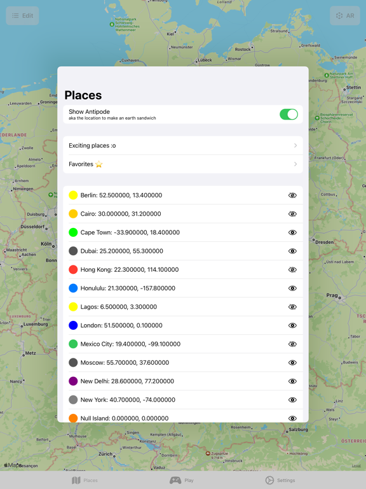Show Lagos via its eye icon
This screenshot has width=366, height=489.
(292, 307)
